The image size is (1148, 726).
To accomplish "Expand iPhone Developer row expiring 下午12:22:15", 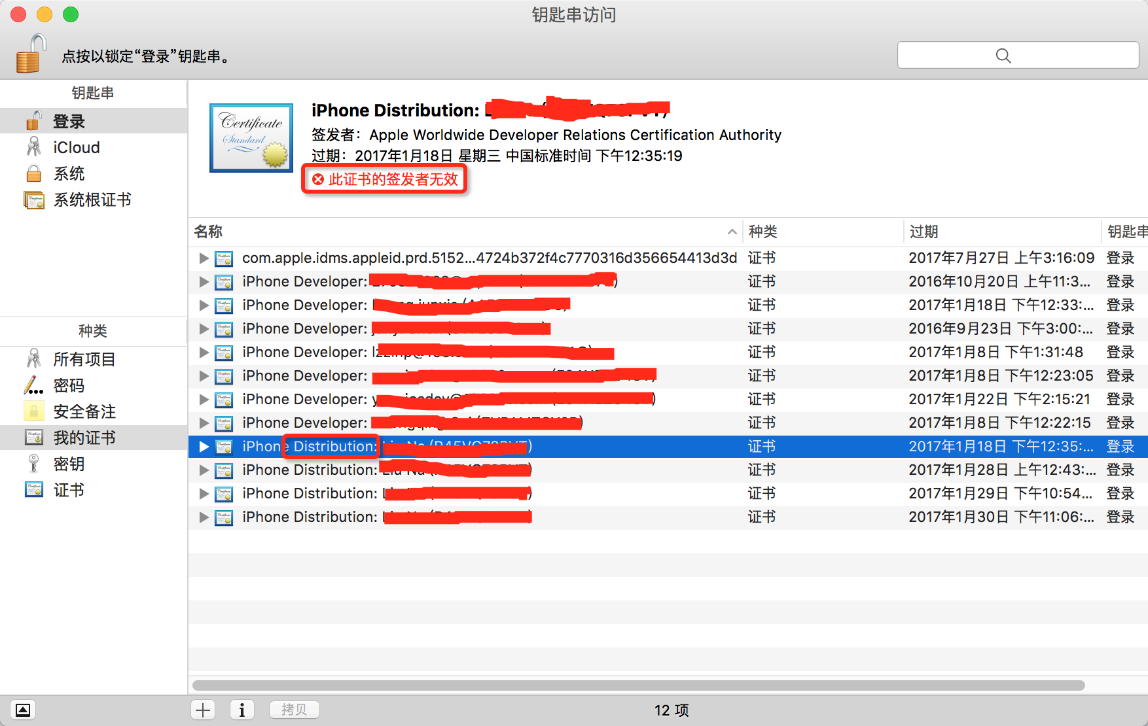I will pos(204,423).
